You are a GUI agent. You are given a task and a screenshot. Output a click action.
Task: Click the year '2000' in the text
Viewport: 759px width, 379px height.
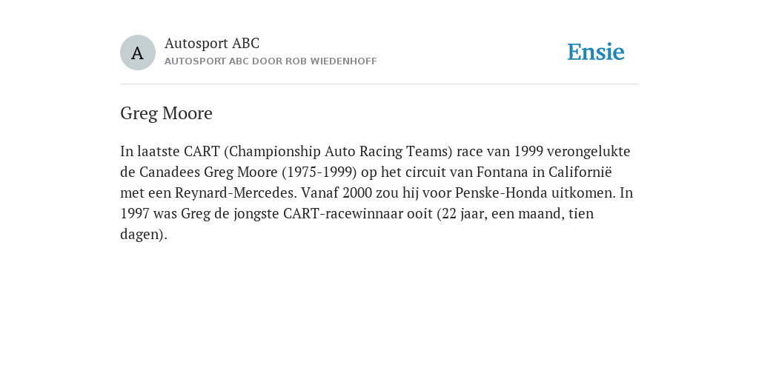357,193
